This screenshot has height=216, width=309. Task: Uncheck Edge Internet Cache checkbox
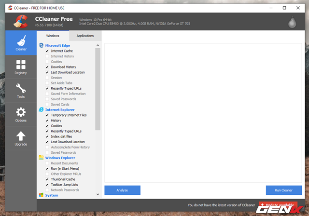47,51
